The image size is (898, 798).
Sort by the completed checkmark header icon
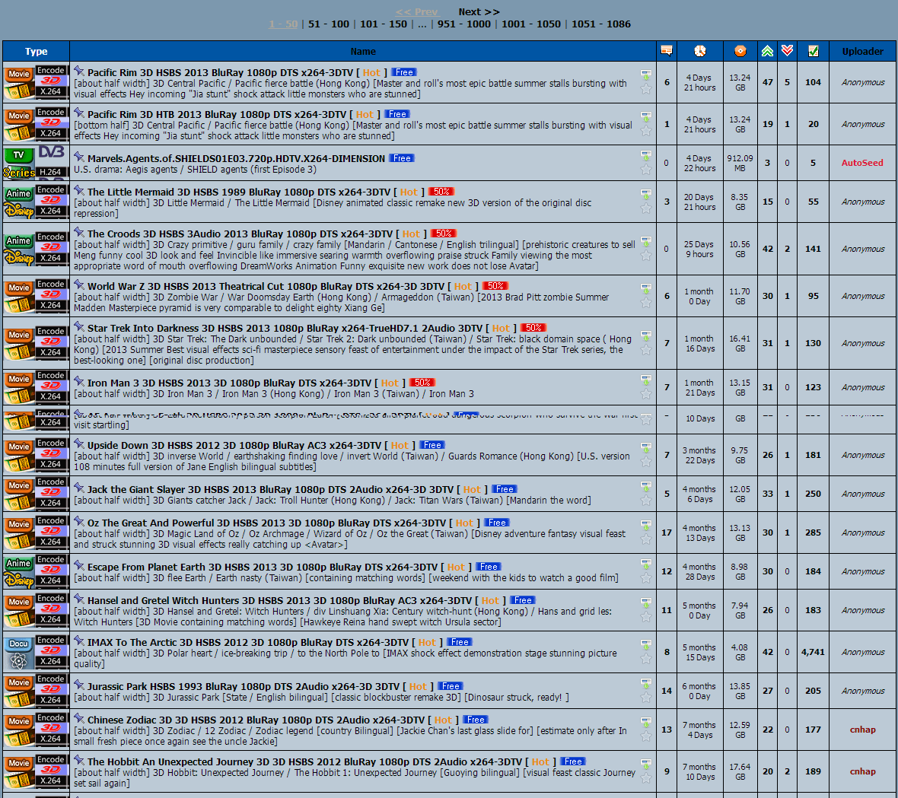814,51
